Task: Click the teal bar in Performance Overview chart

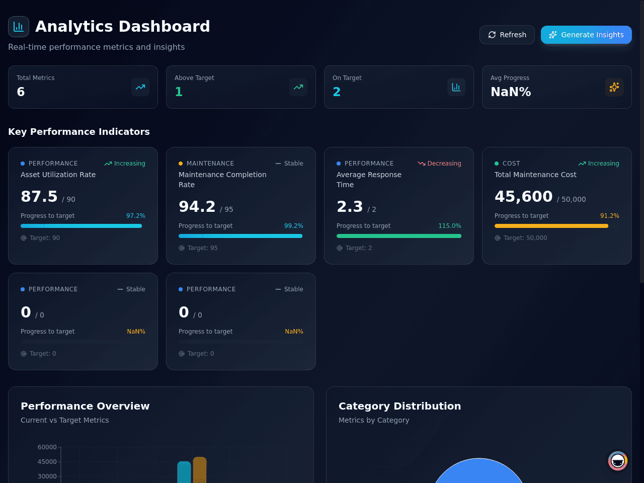Action: coord(184,472)
